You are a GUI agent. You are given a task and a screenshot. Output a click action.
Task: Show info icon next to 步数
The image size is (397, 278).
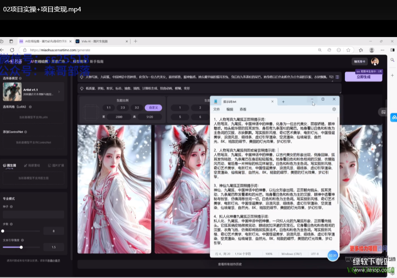(x=11, y=224)
